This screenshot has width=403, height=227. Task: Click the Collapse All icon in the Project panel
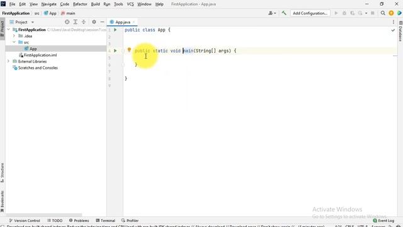click(x=84, y=22)
